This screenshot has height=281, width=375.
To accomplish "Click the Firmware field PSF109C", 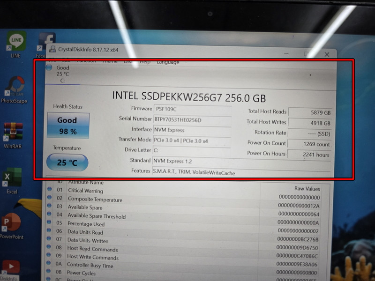I will pos(193,109).
